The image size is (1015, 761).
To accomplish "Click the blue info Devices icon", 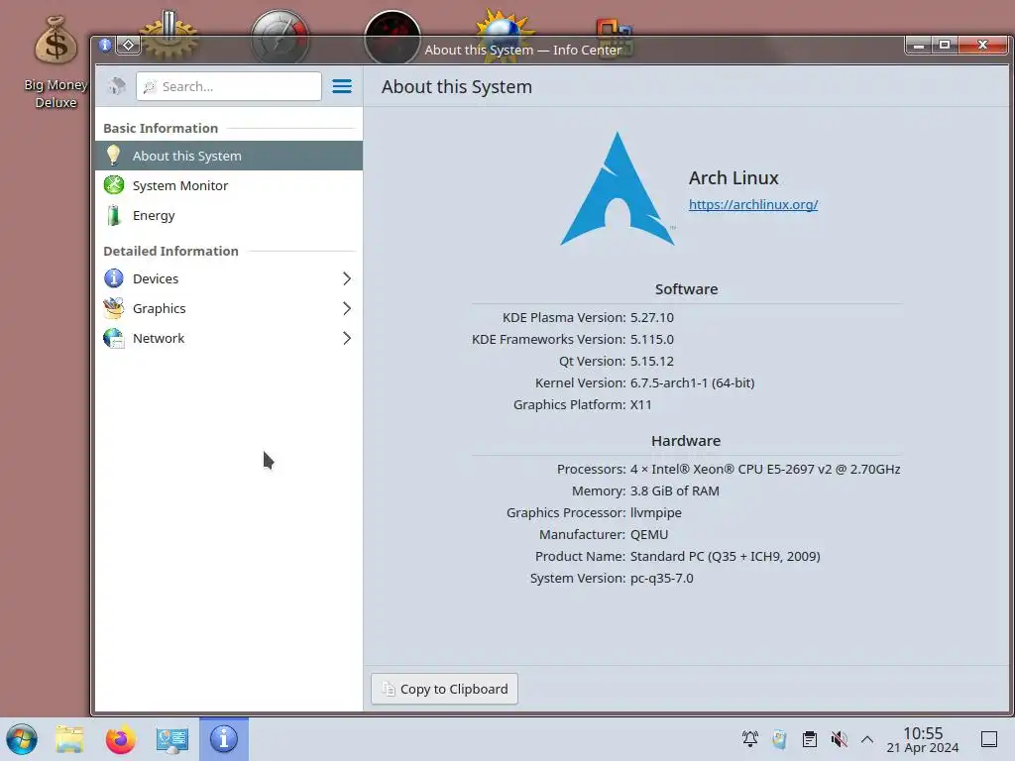I will [x=114, y=278].
